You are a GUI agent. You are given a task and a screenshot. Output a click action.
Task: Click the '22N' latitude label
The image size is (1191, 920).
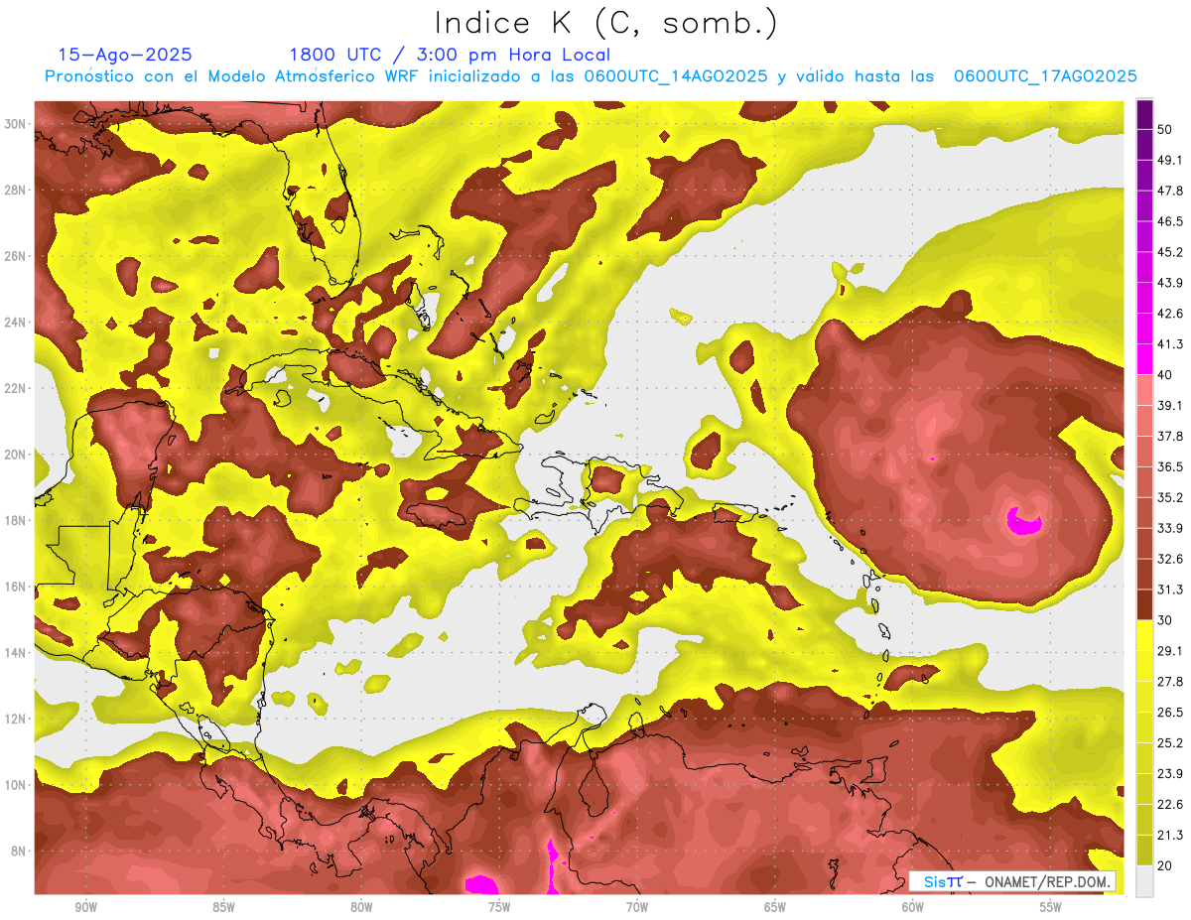pos(15,388)
